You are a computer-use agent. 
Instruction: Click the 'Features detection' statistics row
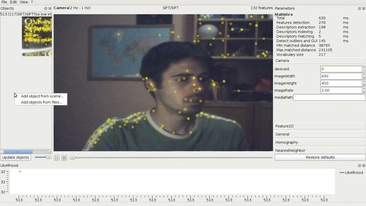(x=312, y=23)
